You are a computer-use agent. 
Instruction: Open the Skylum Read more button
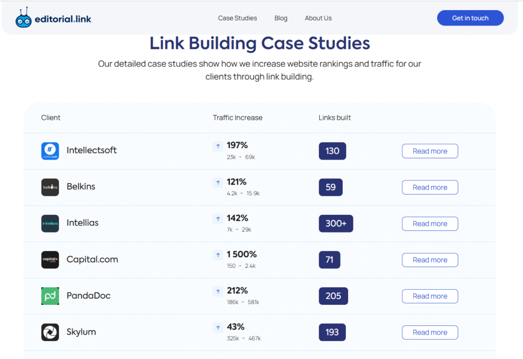click(x=430, y=332)
